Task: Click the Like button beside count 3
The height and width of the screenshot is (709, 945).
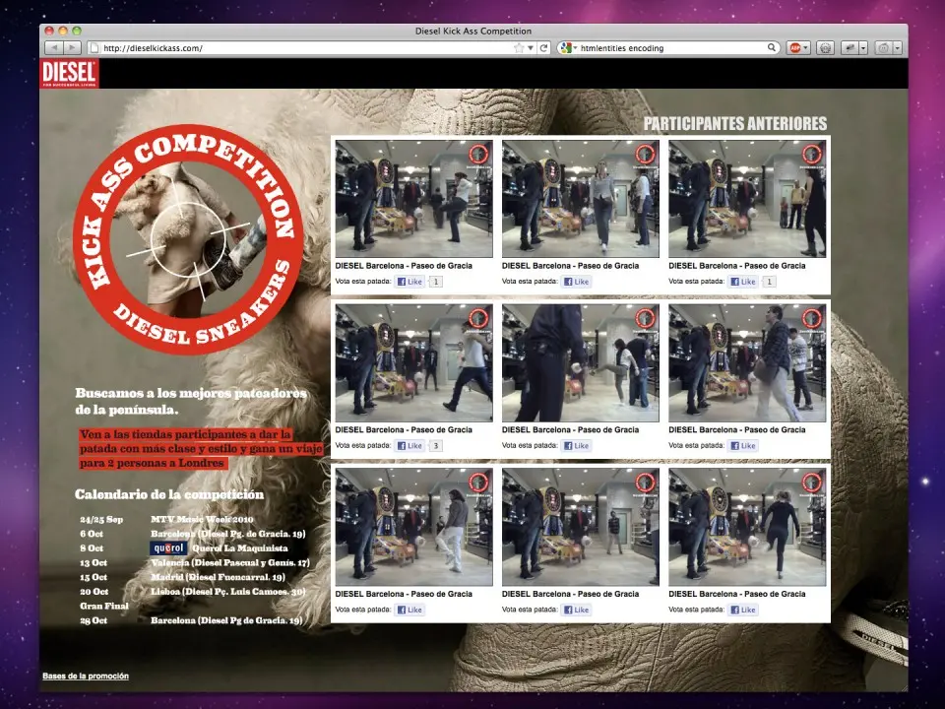Action: 409,445
